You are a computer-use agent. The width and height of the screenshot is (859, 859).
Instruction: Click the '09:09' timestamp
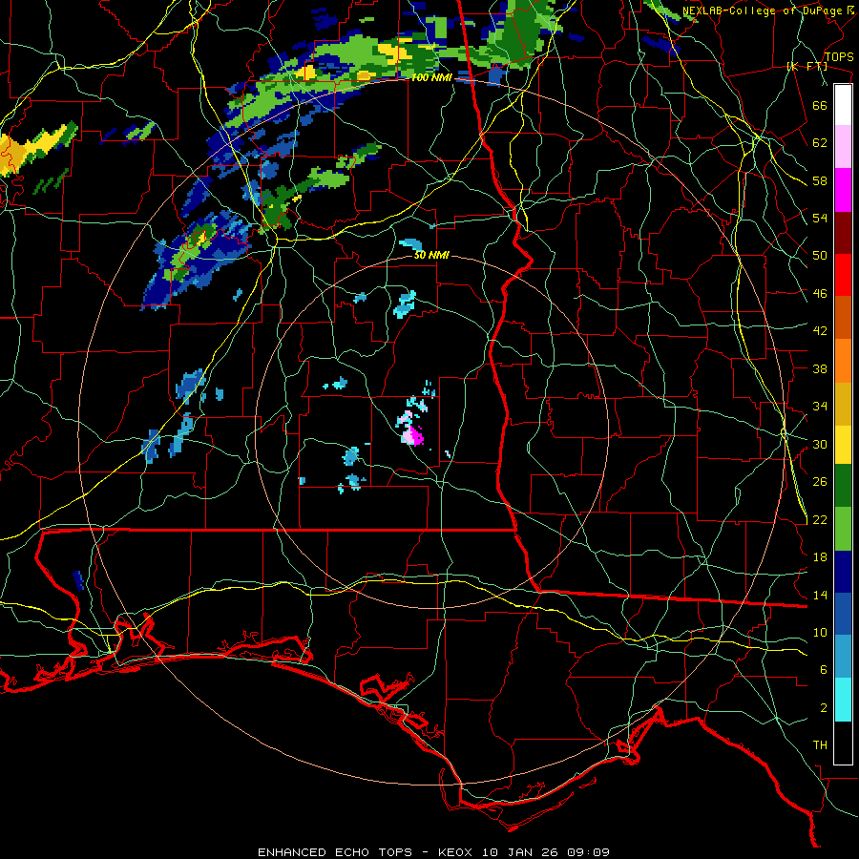tap(589, 852)
